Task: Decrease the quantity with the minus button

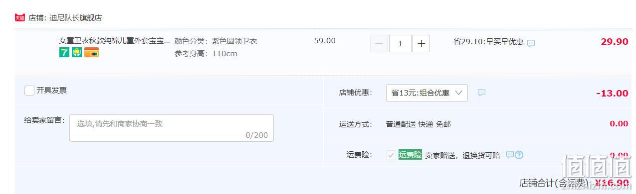Action: coord(379,44)
